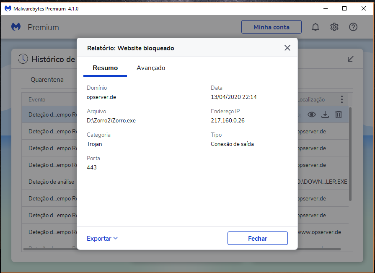Viewport: 375px width, 273px height.
Task: Delete the selected detection with trash icon
Action: click(339, 114)
